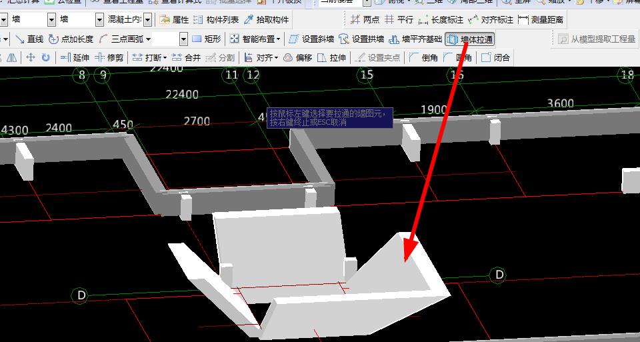Expand the 打断 dropdown arrow
The width and height of the screenshot is (640, 342).
pos(165,59)
